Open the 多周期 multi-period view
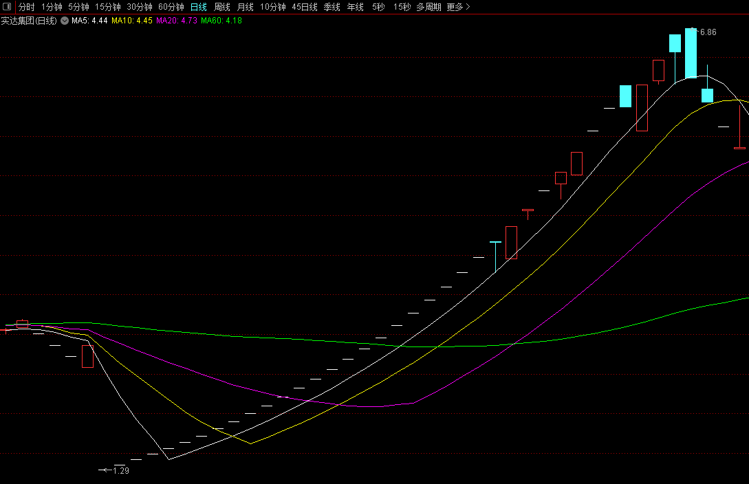 pyautogui.click(x=428, y=7)
